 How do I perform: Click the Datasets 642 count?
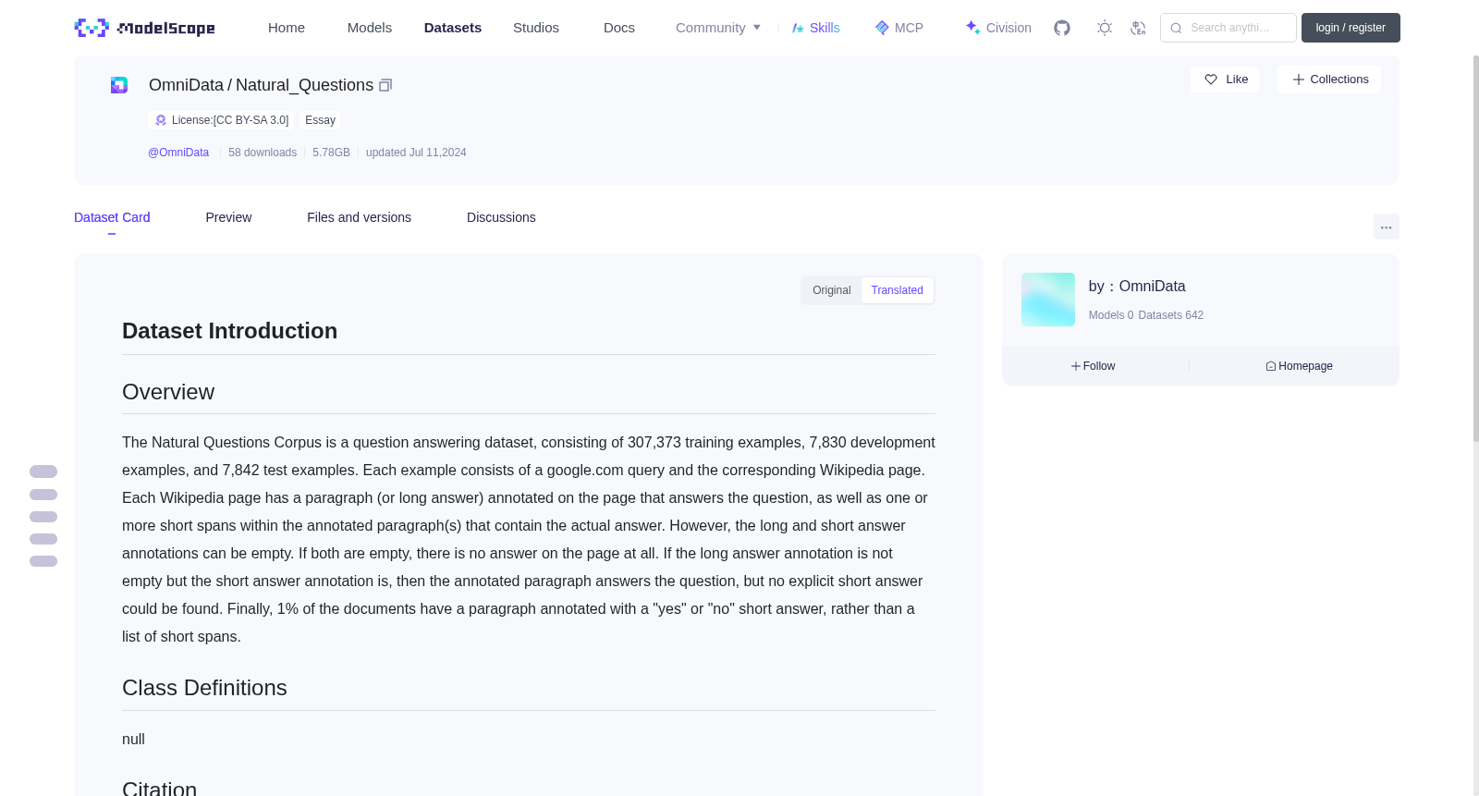pos(1171,315)
